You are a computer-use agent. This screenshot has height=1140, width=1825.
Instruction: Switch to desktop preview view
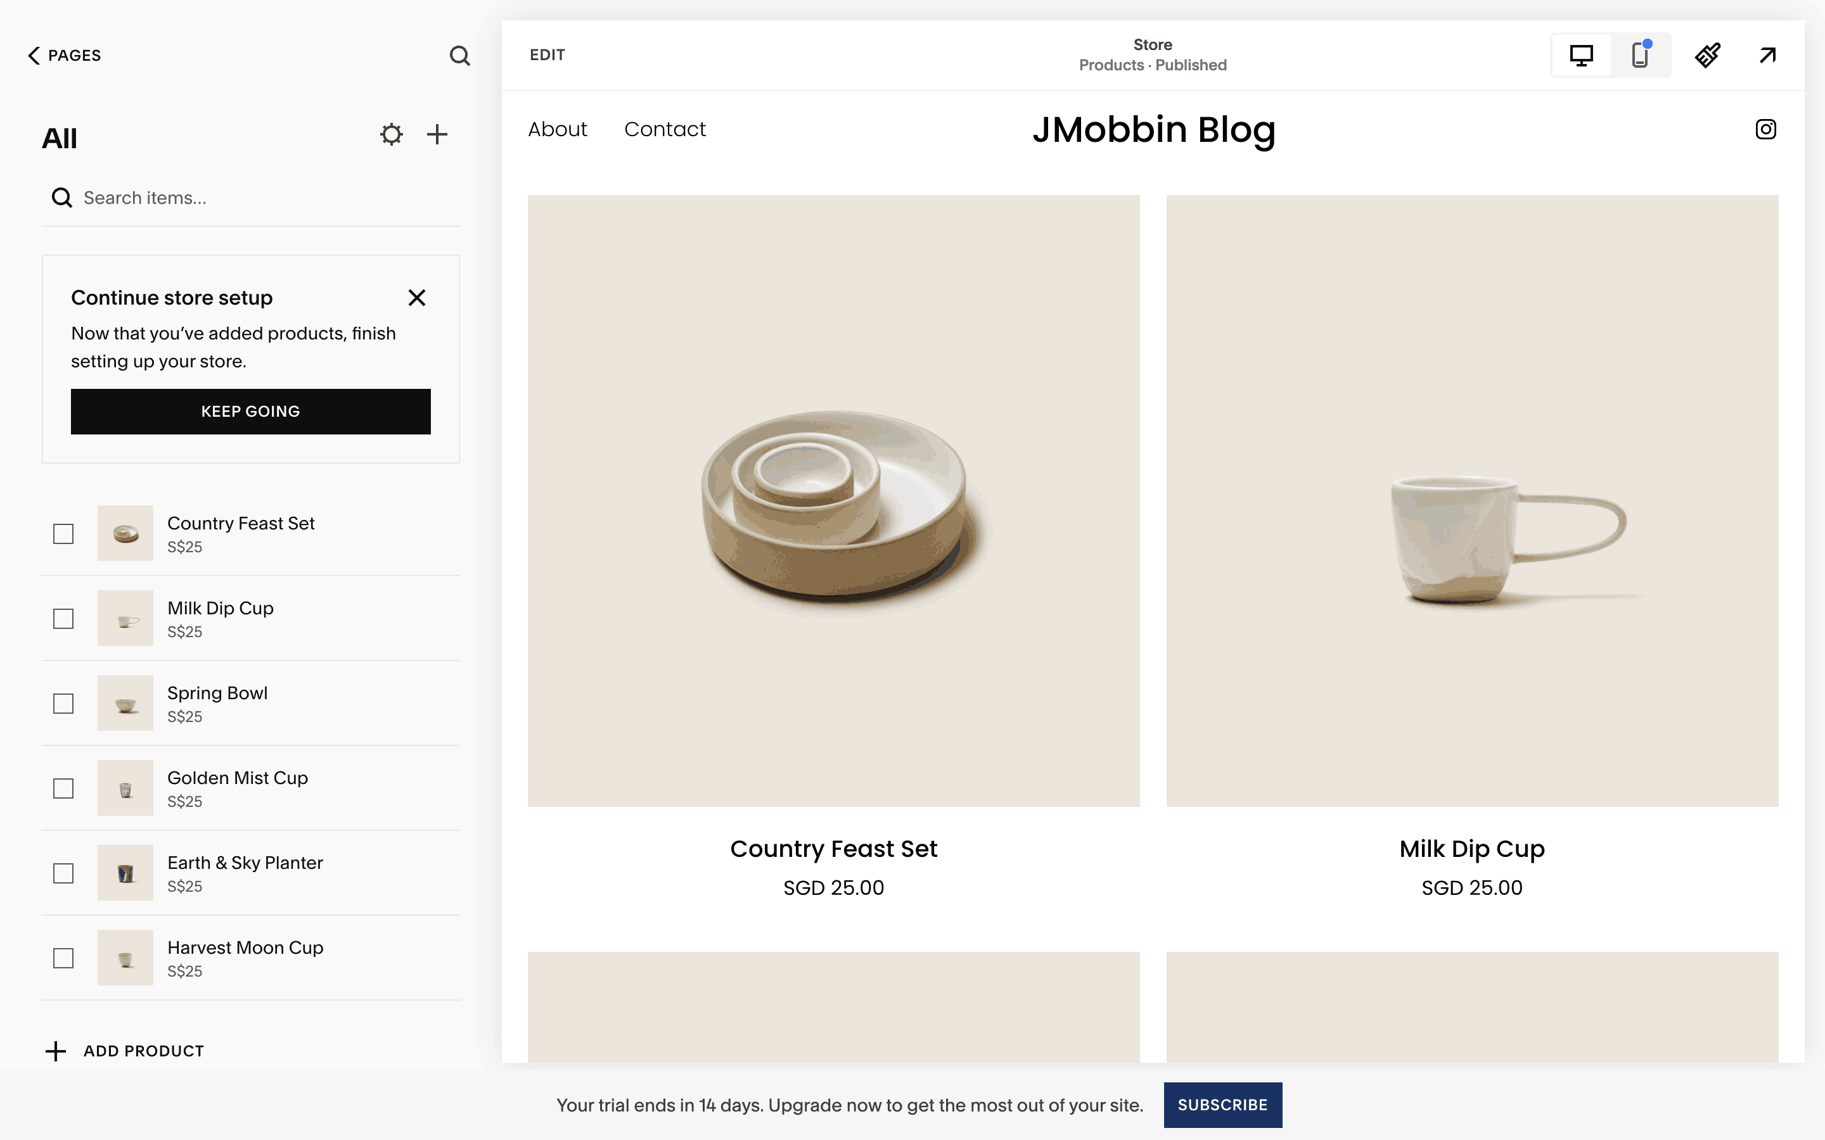point(1580,55)
